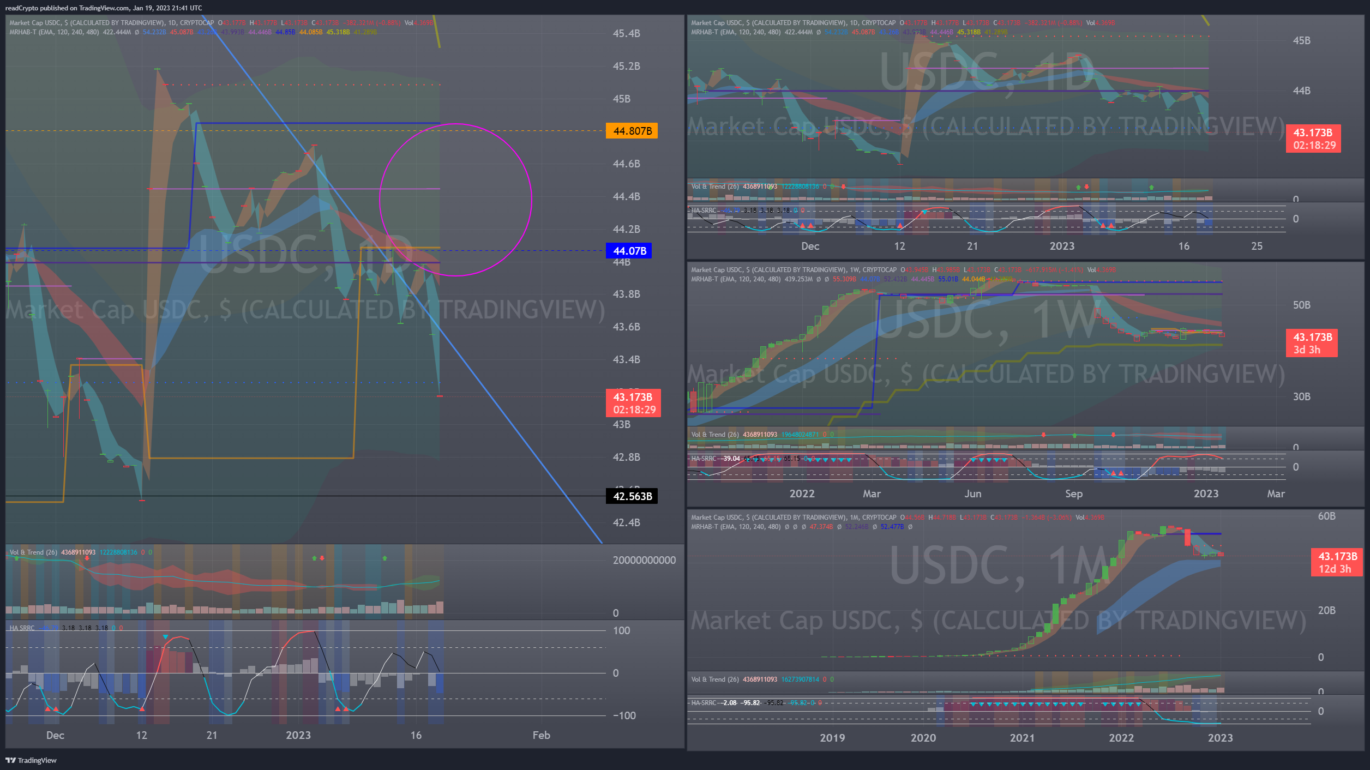Click the 20000000000 volume axis value
Viewport: 1370px width, 770px height.
(x=644, y=560)
